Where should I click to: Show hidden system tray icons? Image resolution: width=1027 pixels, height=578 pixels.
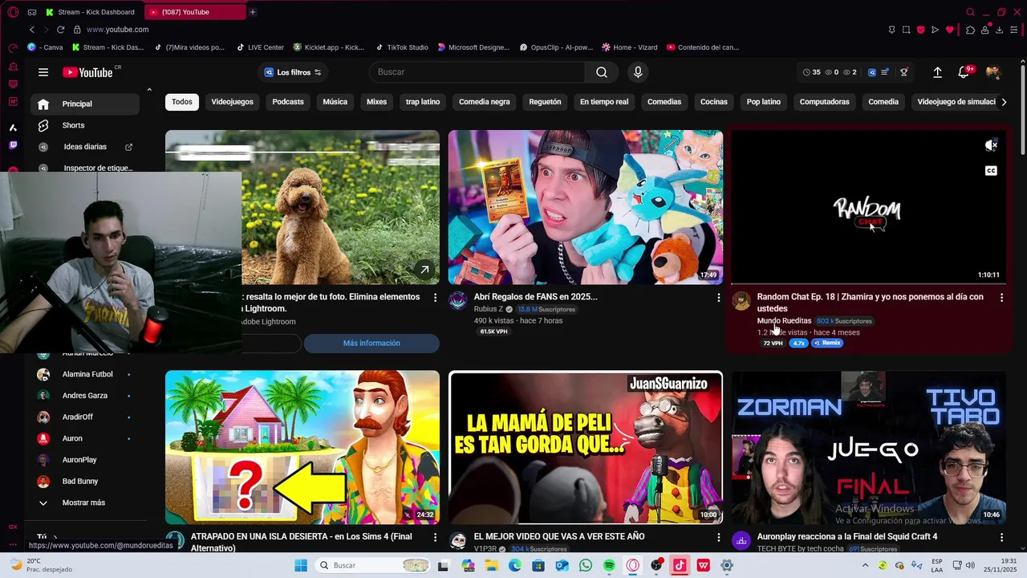pyautogui.click(x=865, y=565)
